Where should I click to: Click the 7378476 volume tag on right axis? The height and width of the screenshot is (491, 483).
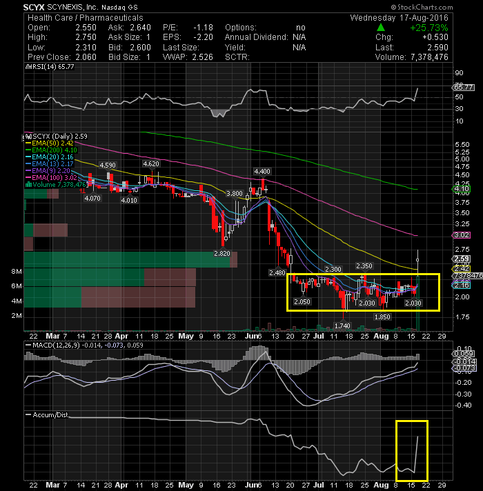point(467,276)
